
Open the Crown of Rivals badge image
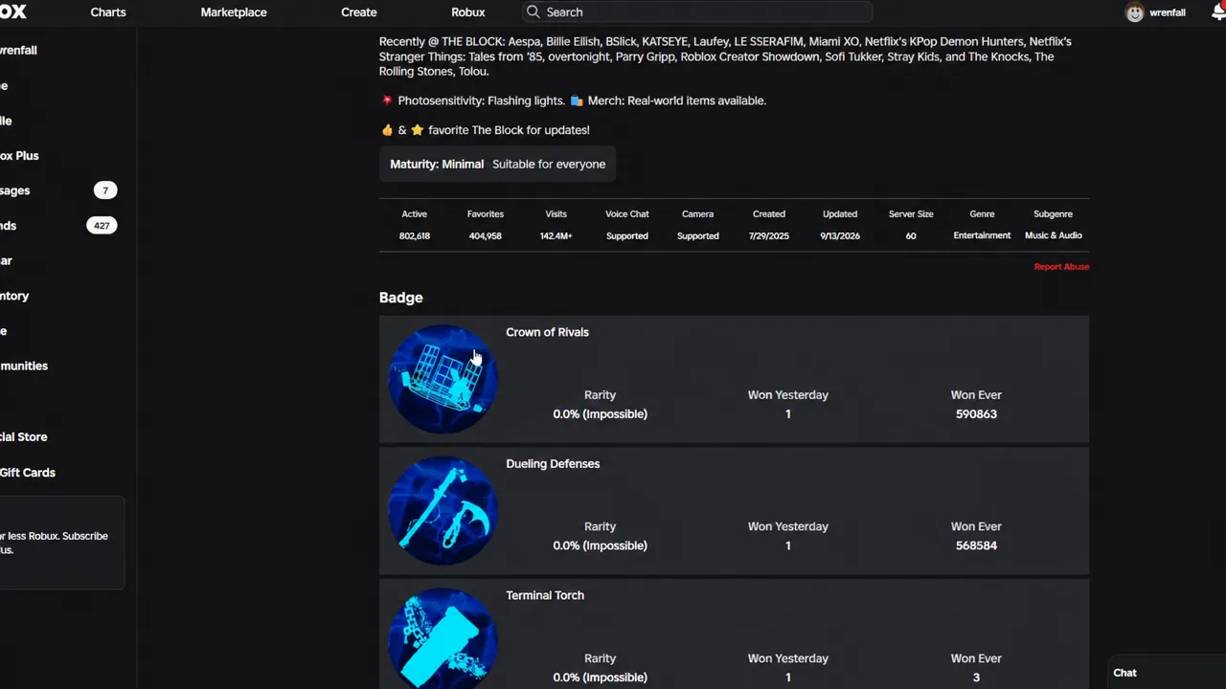[443, 379]
